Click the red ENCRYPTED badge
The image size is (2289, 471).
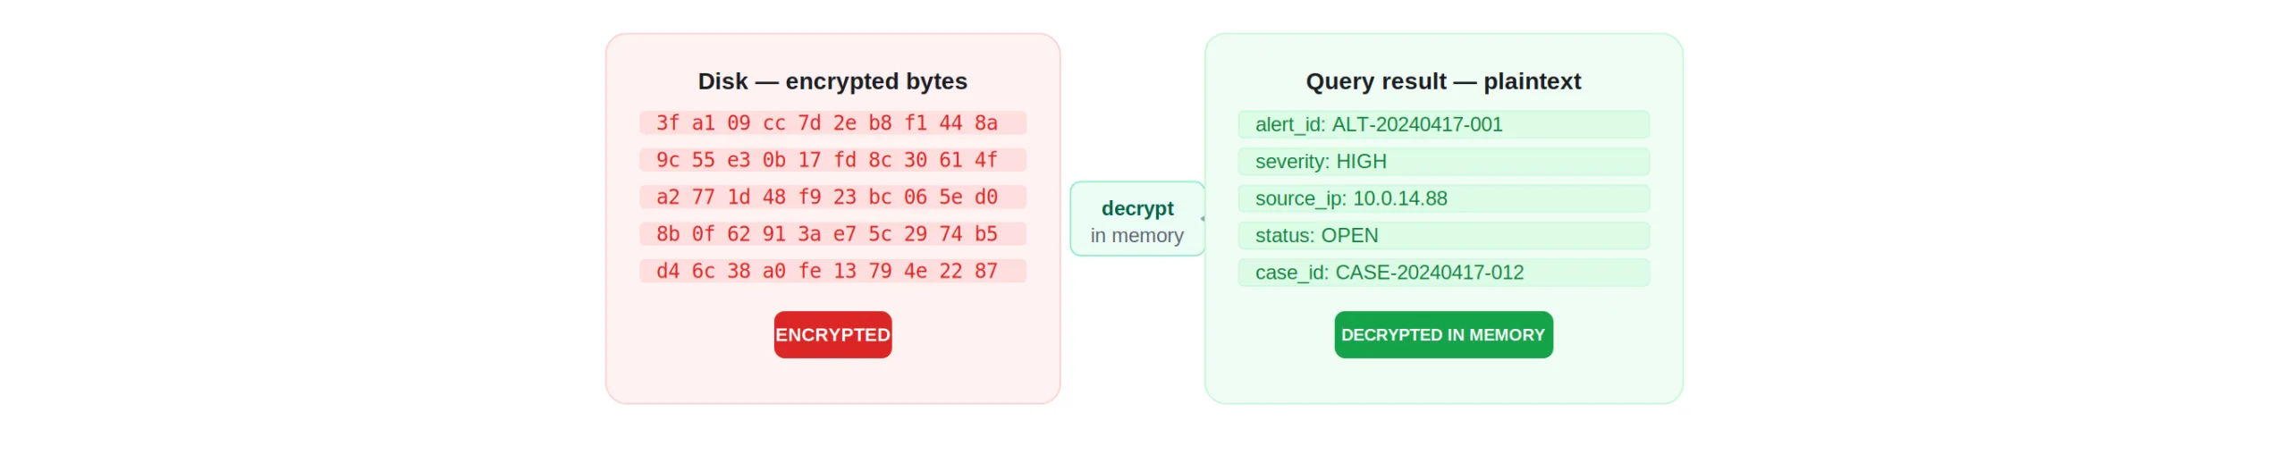pos(832,335)
